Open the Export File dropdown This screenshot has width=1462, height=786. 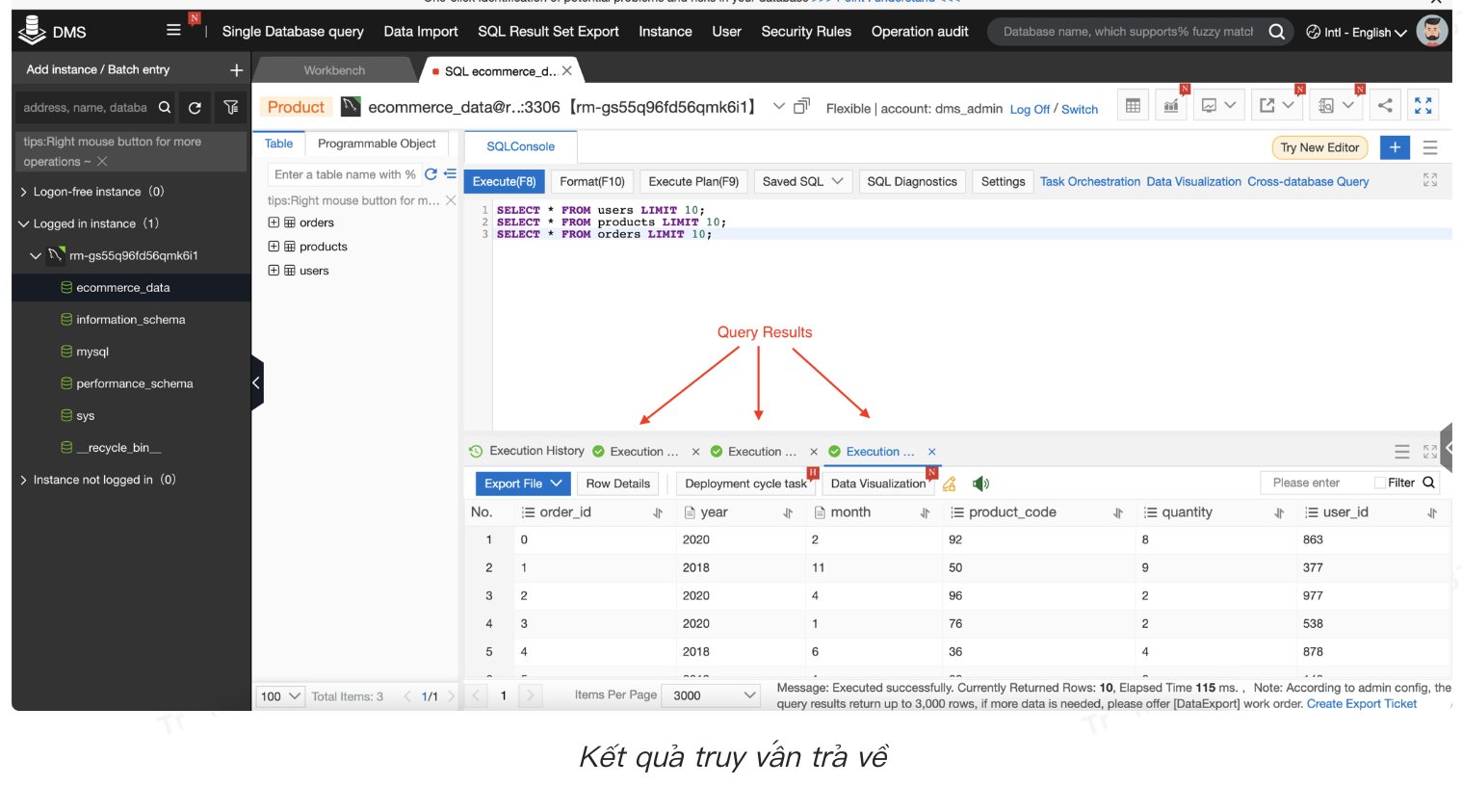[522, 484]
